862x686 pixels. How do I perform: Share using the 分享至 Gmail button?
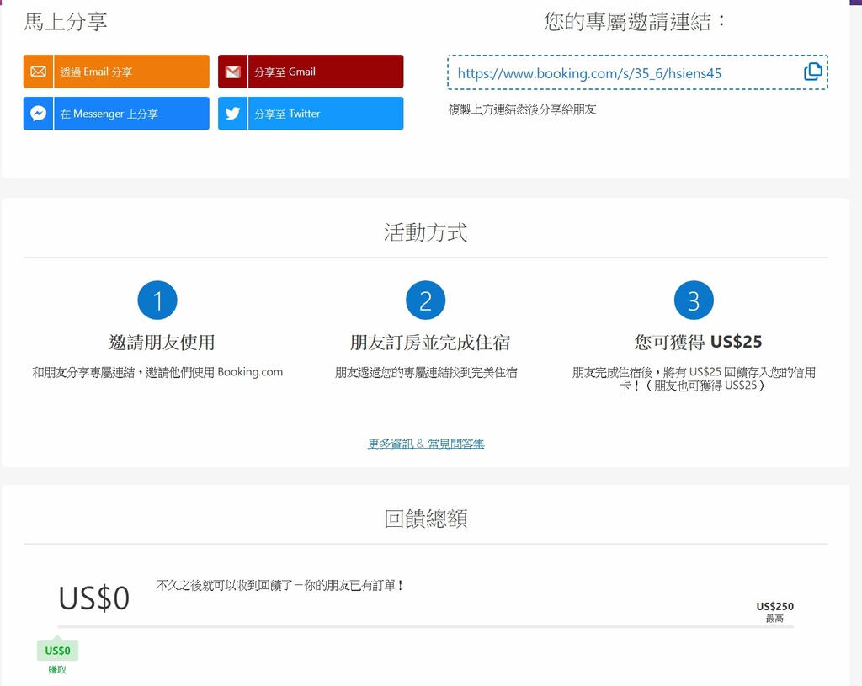click(311, 72)
